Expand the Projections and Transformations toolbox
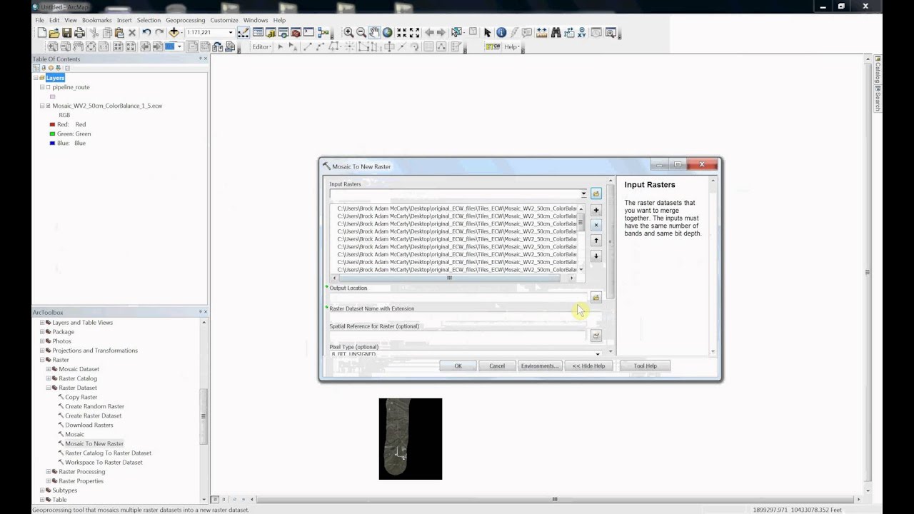Viewport: 914px width, 514px height. click(x=42, y=351)
